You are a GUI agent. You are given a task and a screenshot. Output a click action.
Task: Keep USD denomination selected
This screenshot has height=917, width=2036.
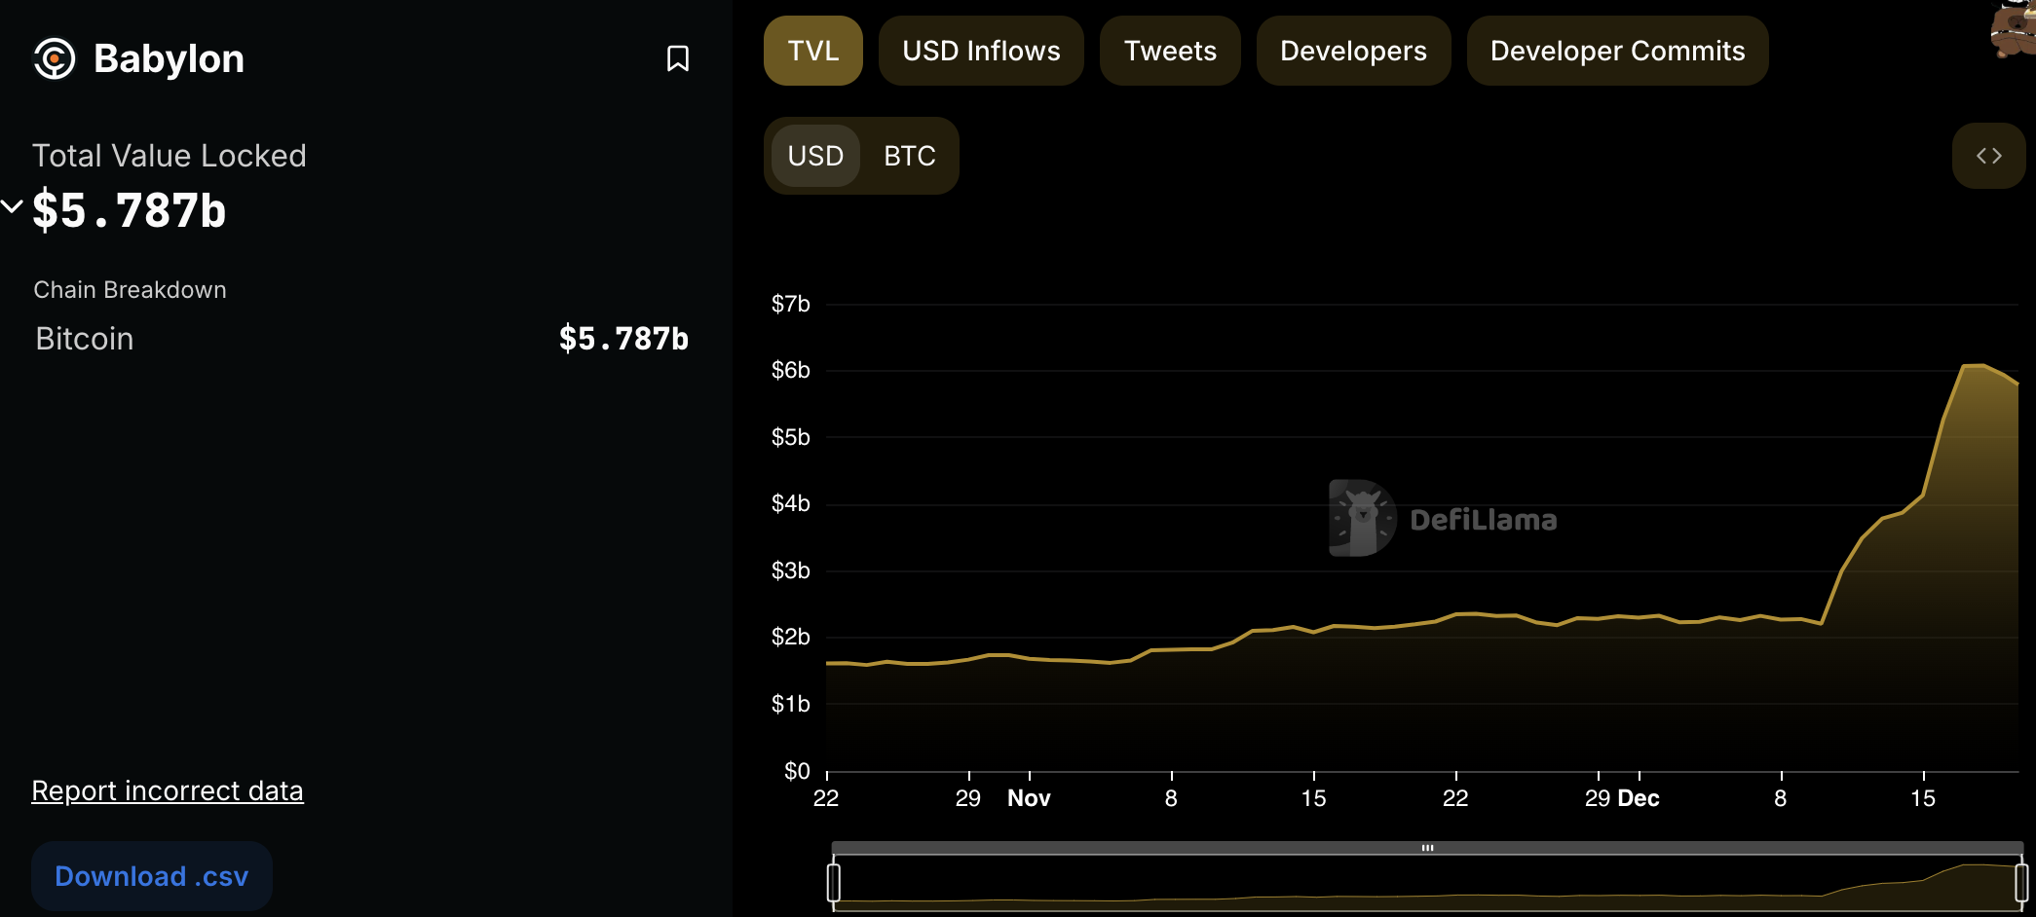coord(816,156)
